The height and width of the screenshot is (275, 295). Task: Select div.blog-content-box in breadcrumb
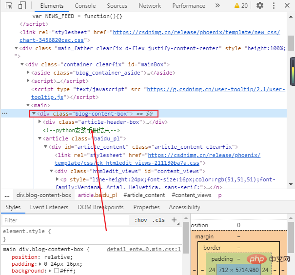(x=44, y=195)
